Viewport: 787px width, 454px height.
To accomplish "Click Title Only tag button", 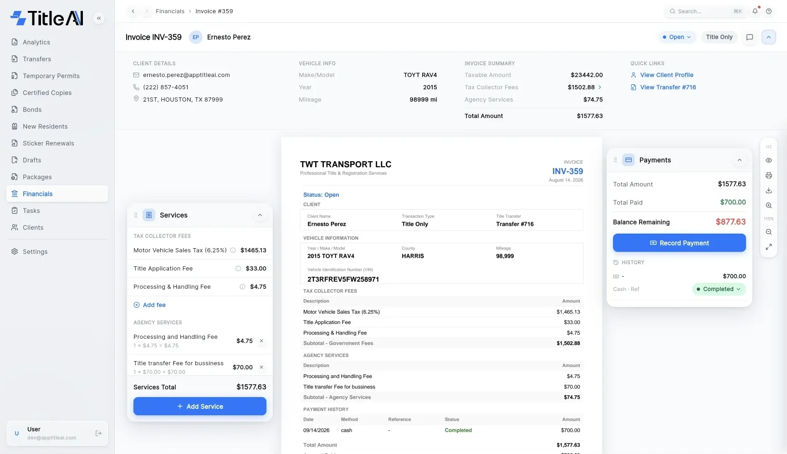I will [x=719, y=37].
